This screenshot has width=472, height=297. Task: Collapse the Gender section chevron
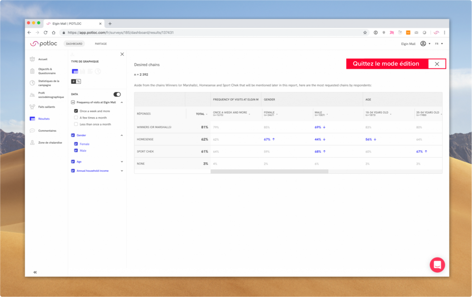(122, 135)
